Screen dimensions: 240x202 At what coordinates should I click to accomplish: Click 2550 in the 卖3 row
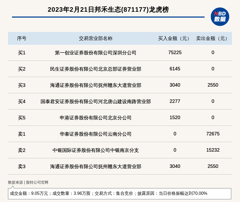213,166
